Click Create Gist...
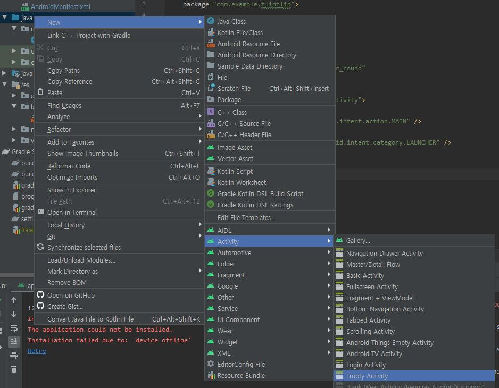499x388 pixels. [119, 307]
